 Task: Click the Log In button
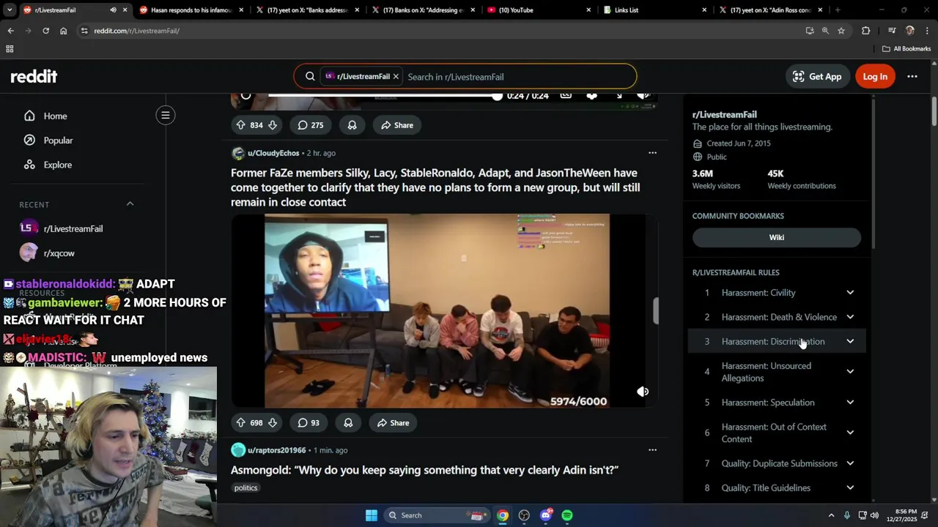pyautogui.click(x=875, y=76)
